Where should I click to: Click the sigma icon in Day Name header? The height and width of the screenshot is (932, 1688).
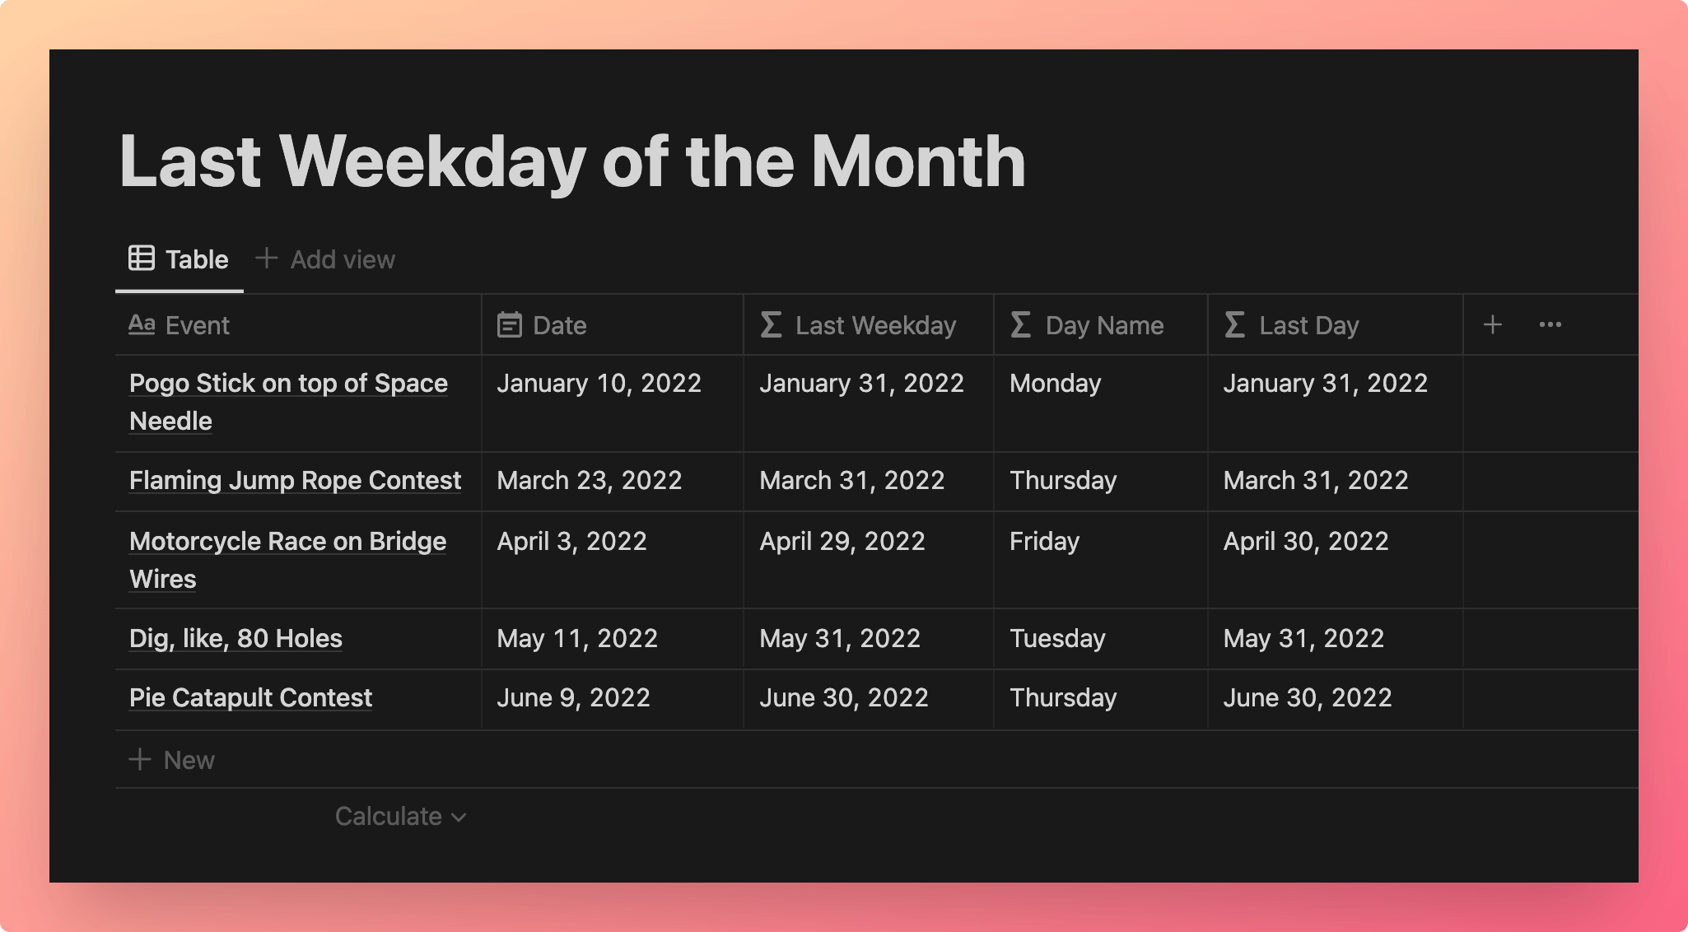(x=1020, y=324)
